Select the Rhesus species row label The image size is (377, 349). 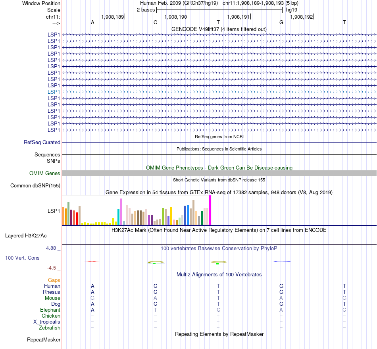point(52,292)
